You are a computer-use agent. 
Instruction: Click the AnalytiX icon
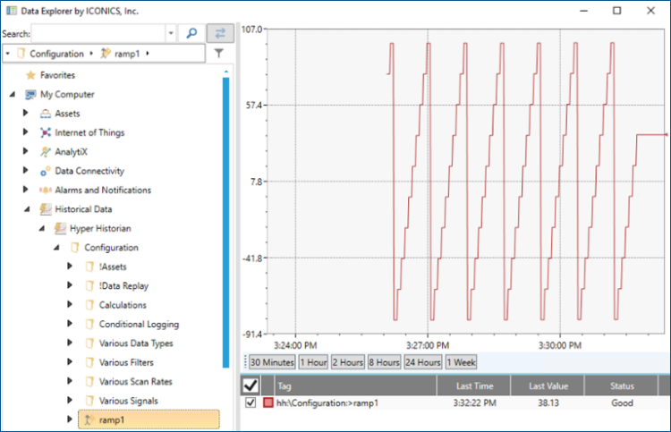point(46,152)
